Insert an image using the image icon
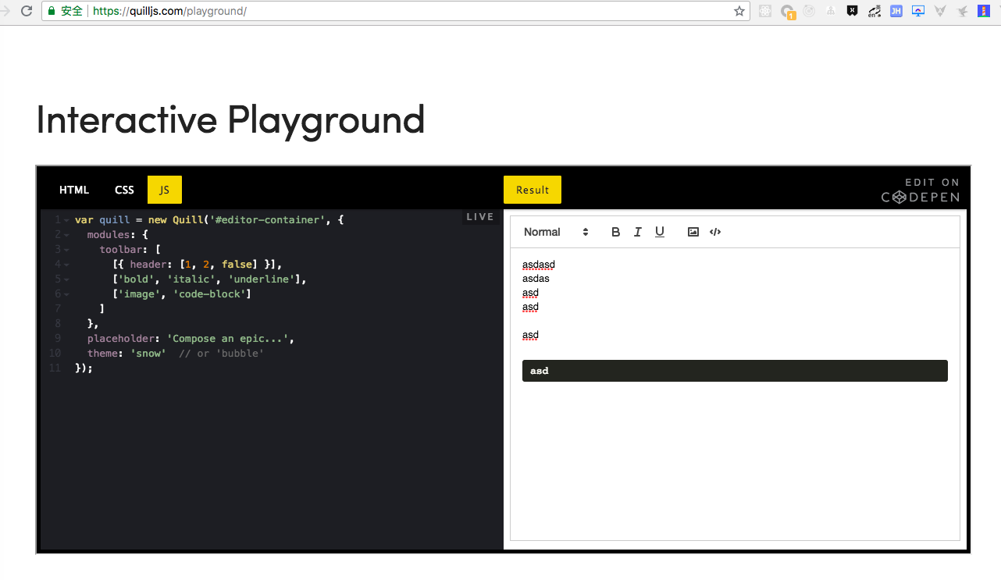The height and width of the screenshot is (580, 1001). coord(693,232)
